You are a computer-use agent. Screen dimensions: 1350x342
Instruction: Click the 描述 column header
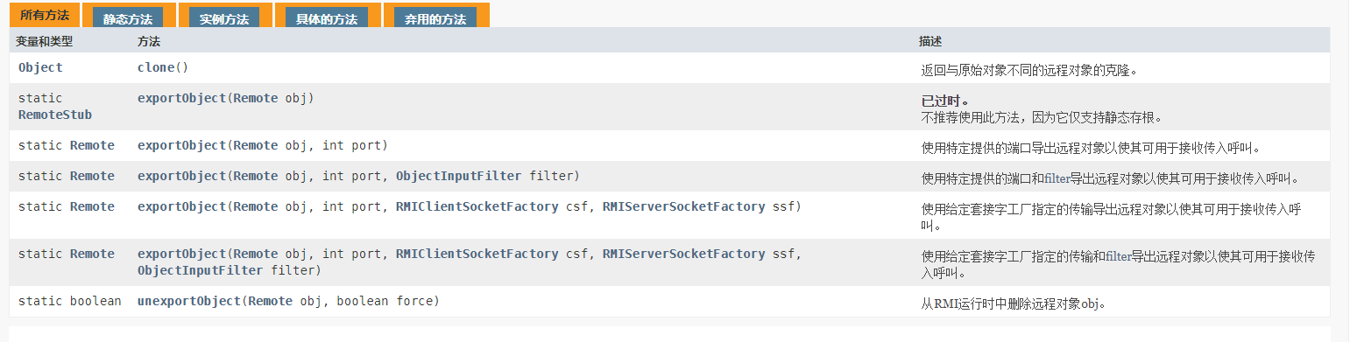click(930, 41)
